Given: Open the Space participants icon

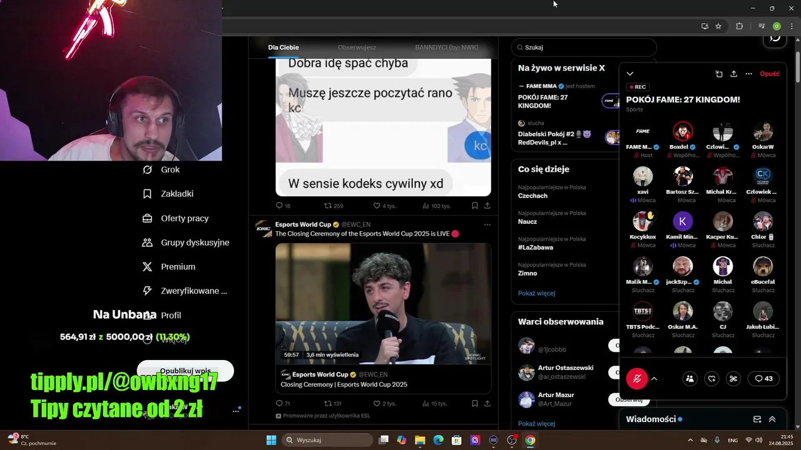Looking at the screenshot, I should pos(690,378).
